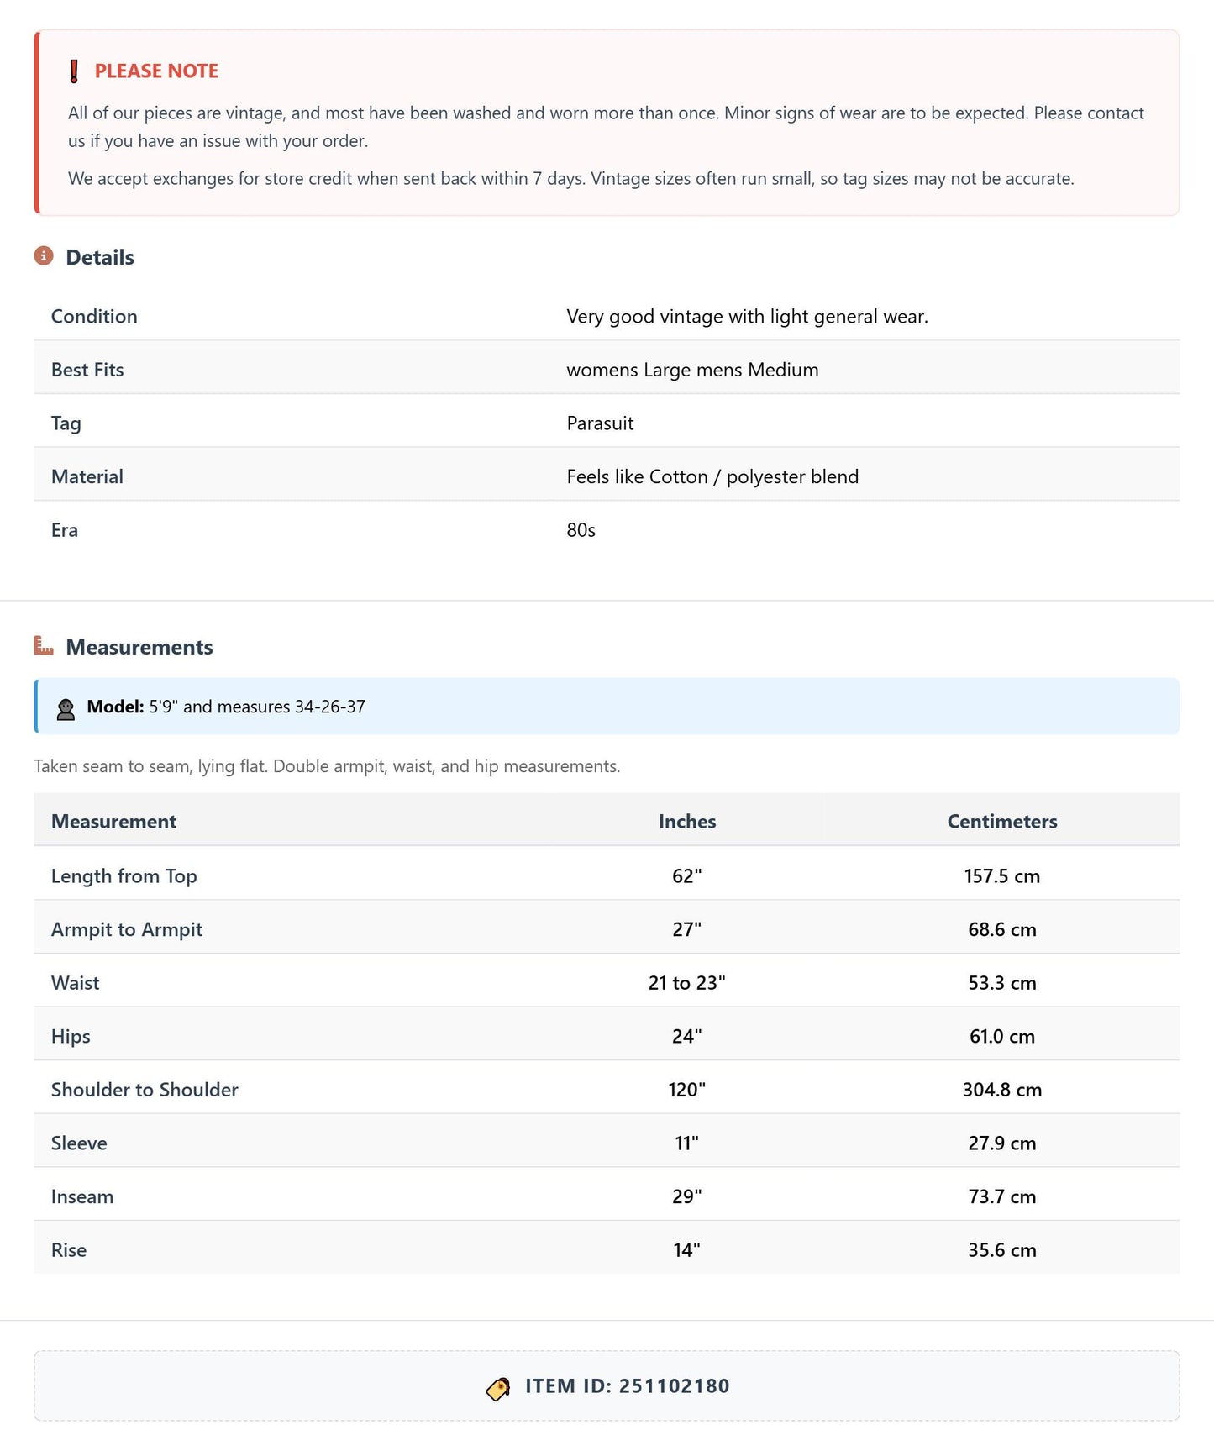
Task: Select the Condition detail row
Action: coord(607,316)
